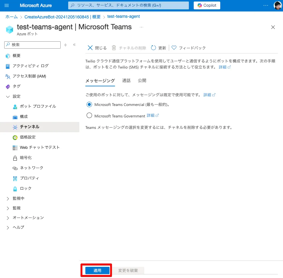Viewport: 283px width, 278px height.
Task: Click 更新 refresh icon
Action: pyautogui.click(x=153, y=48)
